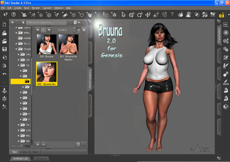Activate the What's This help cursor

pyautogui.click(x=5, y=14)
